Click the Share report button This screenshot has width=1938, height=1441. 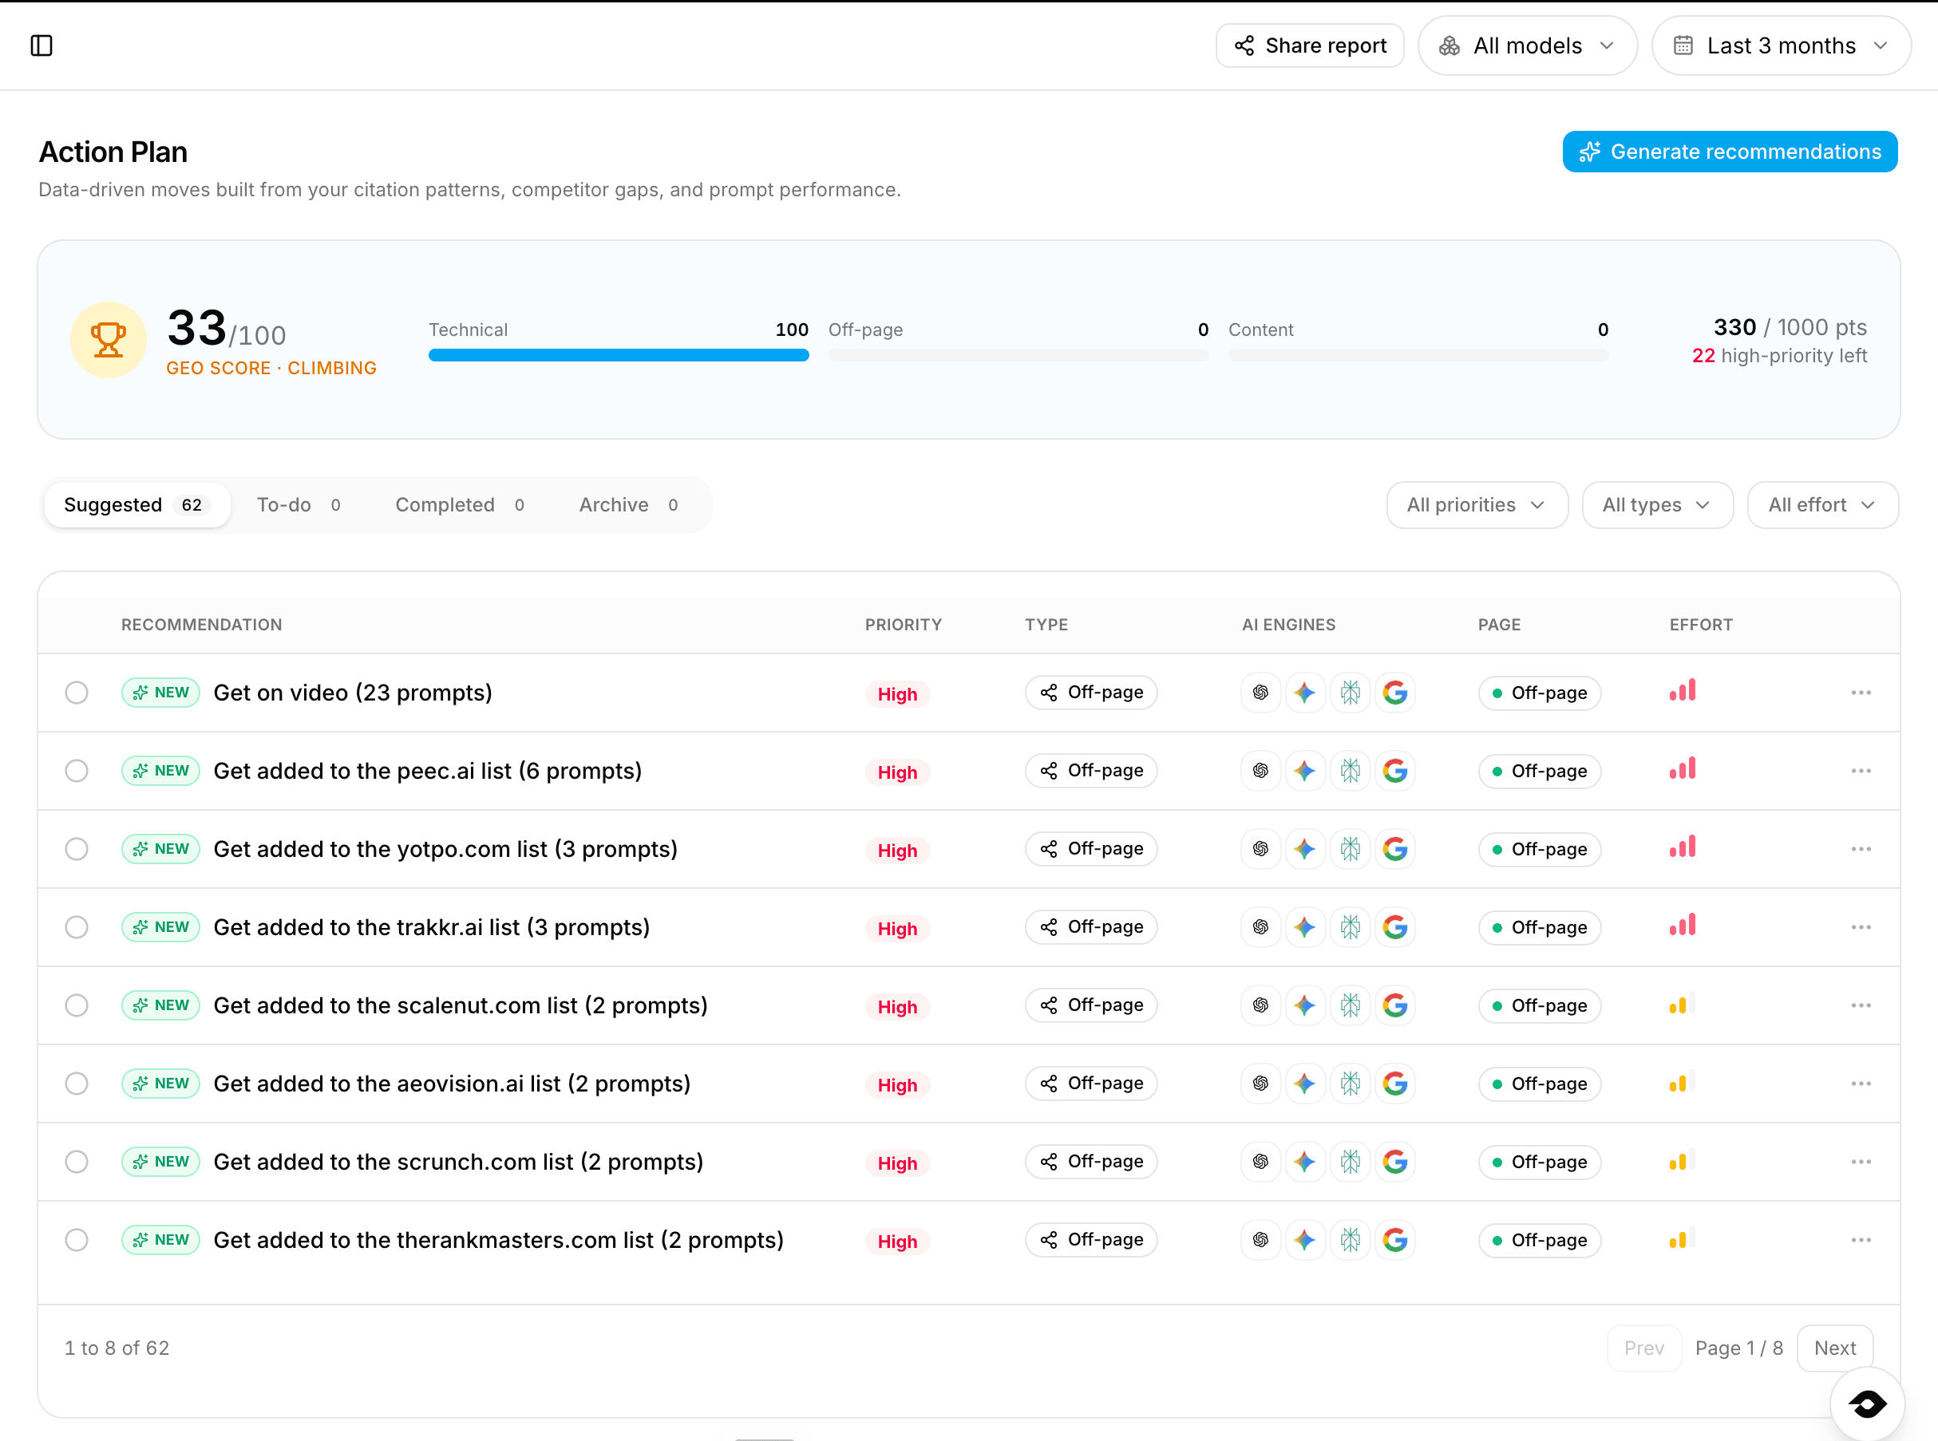(1310, 45)
